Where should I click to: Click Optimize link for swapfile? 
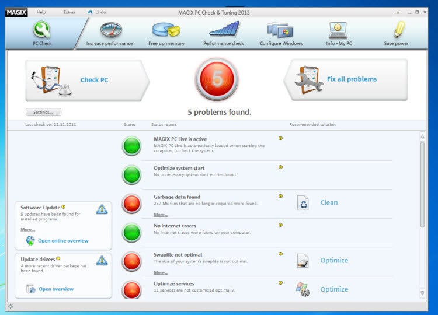click(334, 260)
